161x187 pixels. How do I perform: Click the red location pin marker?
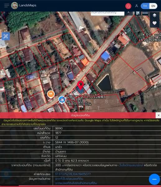pyautogui.click(x=80, y=85)
